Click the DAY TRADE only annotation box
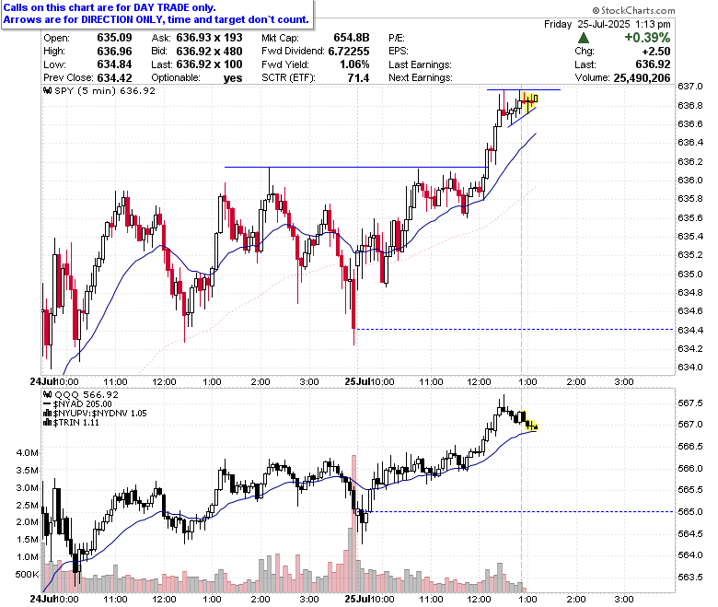 [157, 14]
